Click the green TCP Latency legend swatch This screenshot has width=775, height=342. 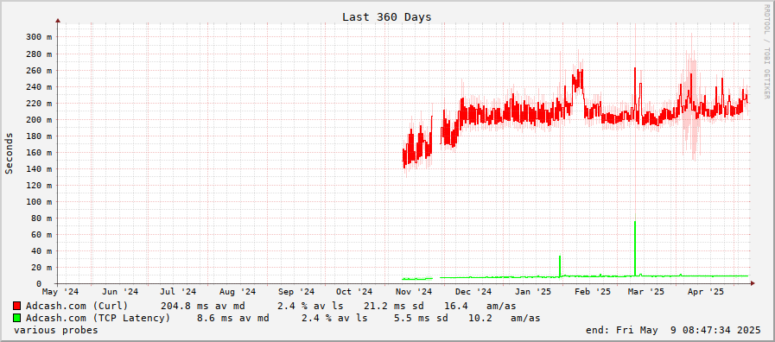coord(17,318)
